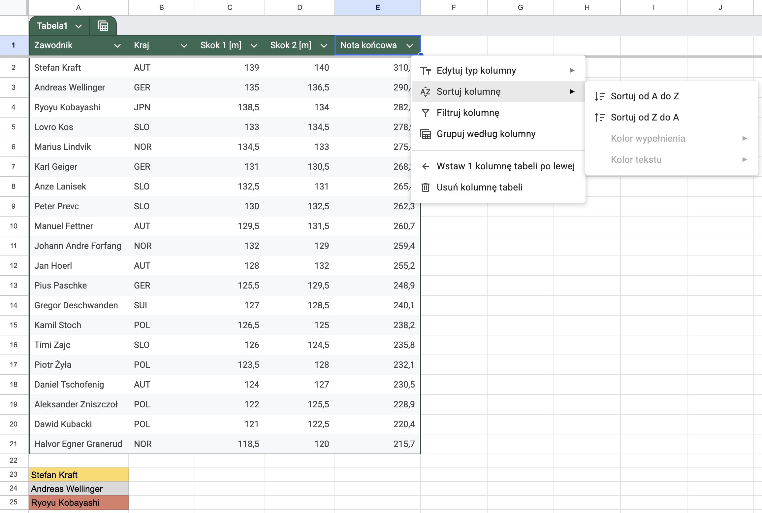The image size is (762, 513).
Task: Click the AZ icon of Sortuj kolumnę
Action: click(426, 92)
